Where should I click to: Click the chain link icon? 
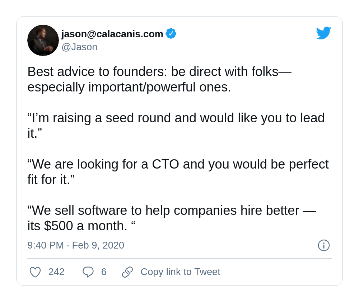(127, 272)
